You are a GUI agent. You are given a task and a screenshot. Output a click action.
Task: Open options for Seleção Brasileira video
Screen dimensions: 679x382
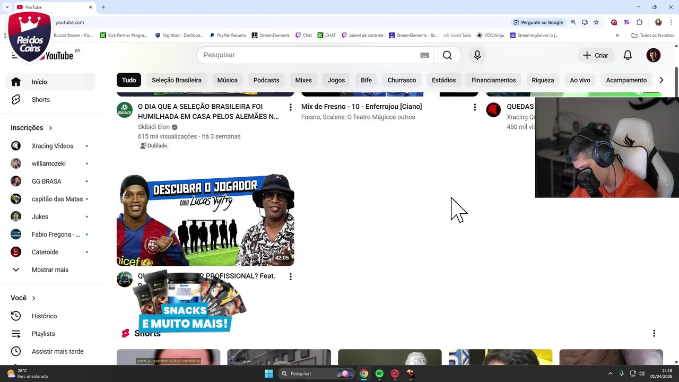coord(290,107)
